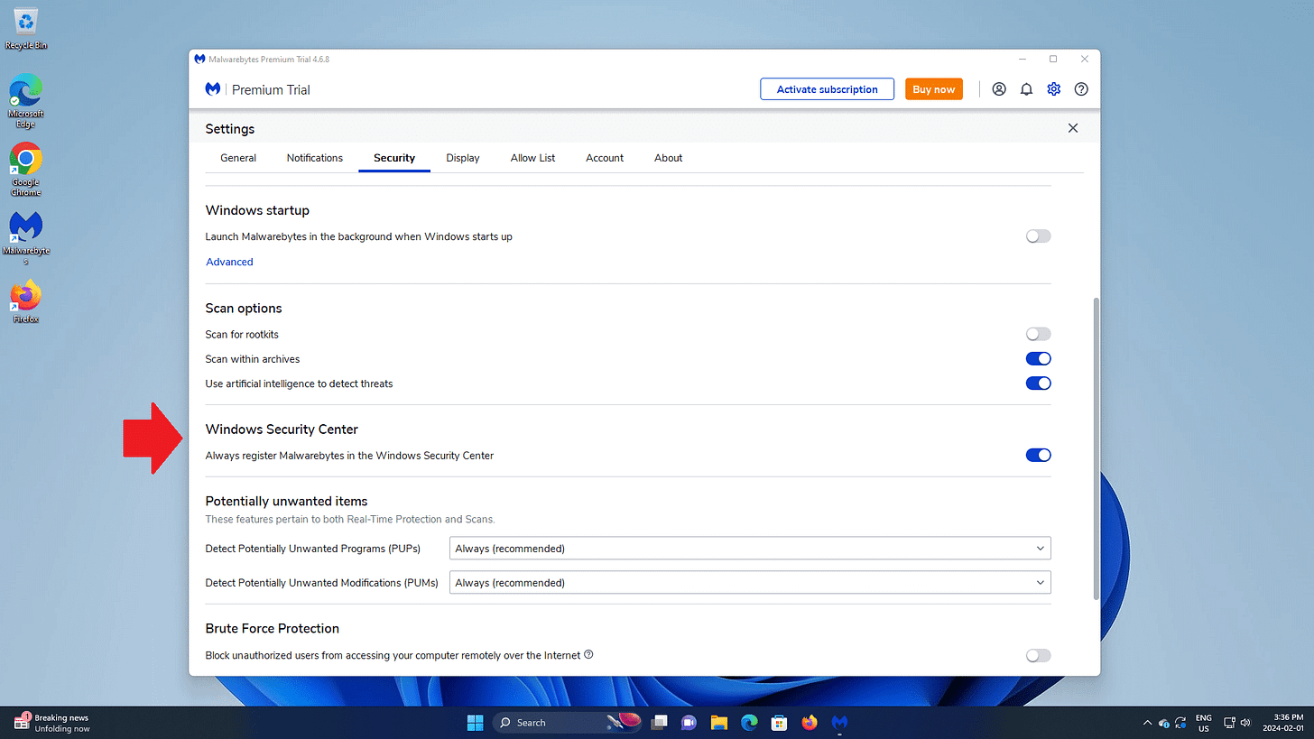
Task: Turn off artificial intelligence threat detection
Action: pyautogui.click(x=1038, y=383)
